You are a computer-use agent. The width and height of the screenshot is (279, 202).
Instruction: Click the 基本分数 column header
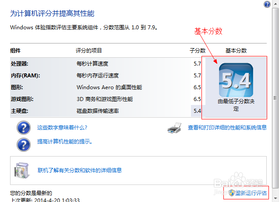pyautogui.click(x=236, y=51)
